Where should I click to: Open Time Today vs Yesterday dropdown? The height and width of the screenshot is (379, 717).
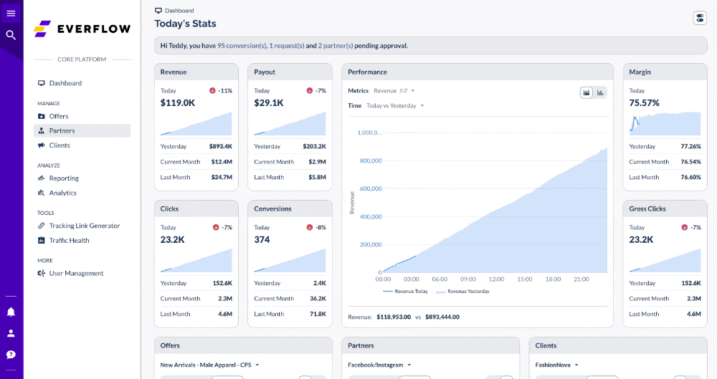coord(396,105)
